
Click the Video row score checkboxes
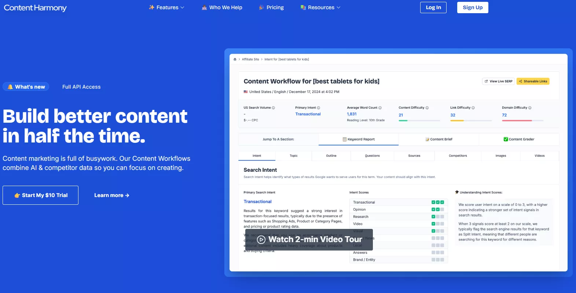(x=438, y=224)
